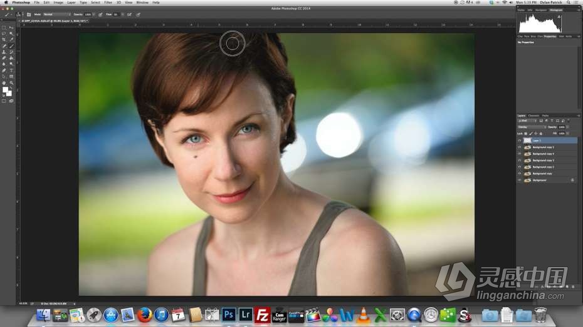Select the Paint Bucket tool
Image resolution: width=583 pixels, height=327 pixels.
pyautogui.click(x=11, y=58)
